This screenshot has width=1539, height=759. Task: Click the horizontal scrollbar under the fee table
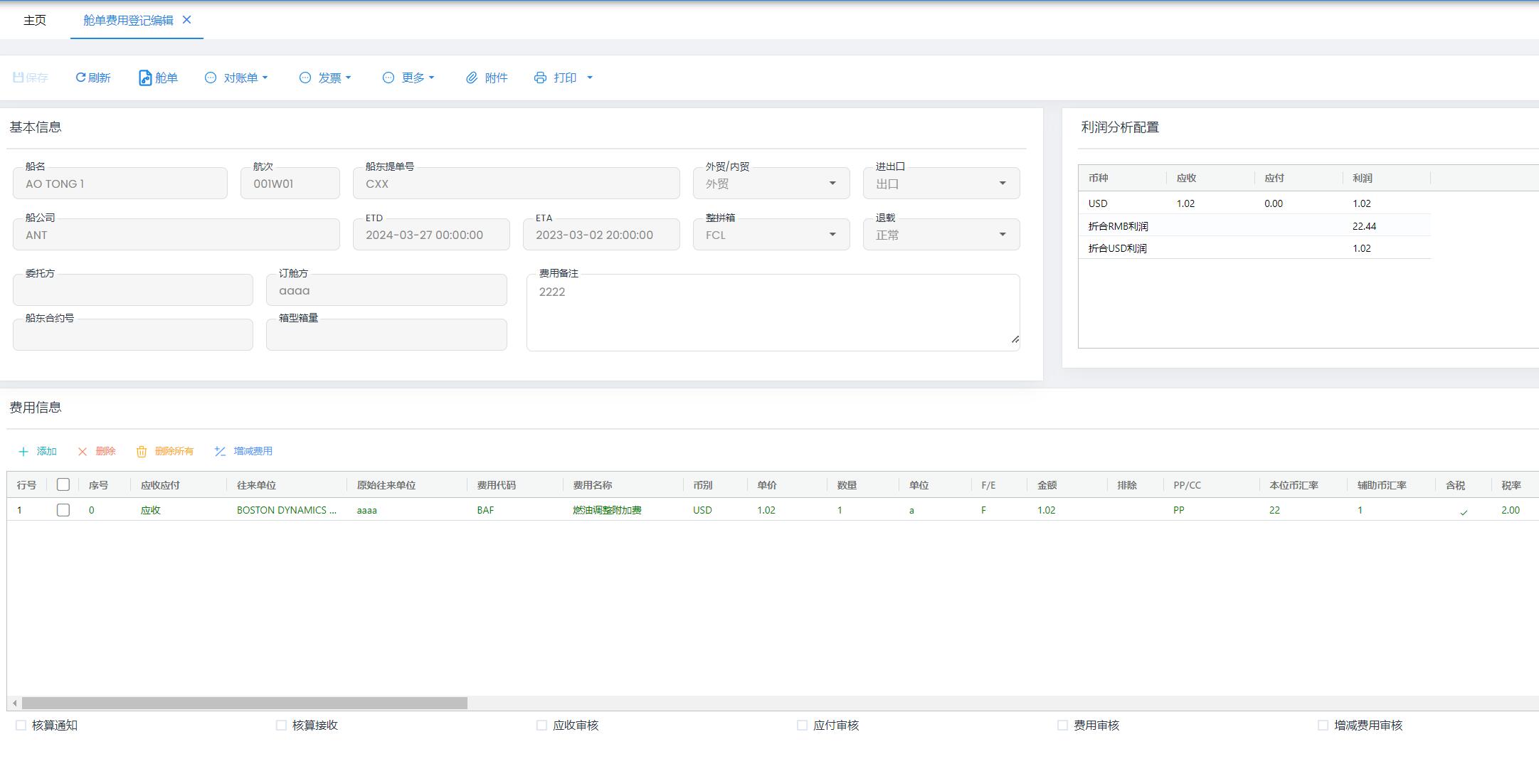pyautogui.click(x=244, y=703)
